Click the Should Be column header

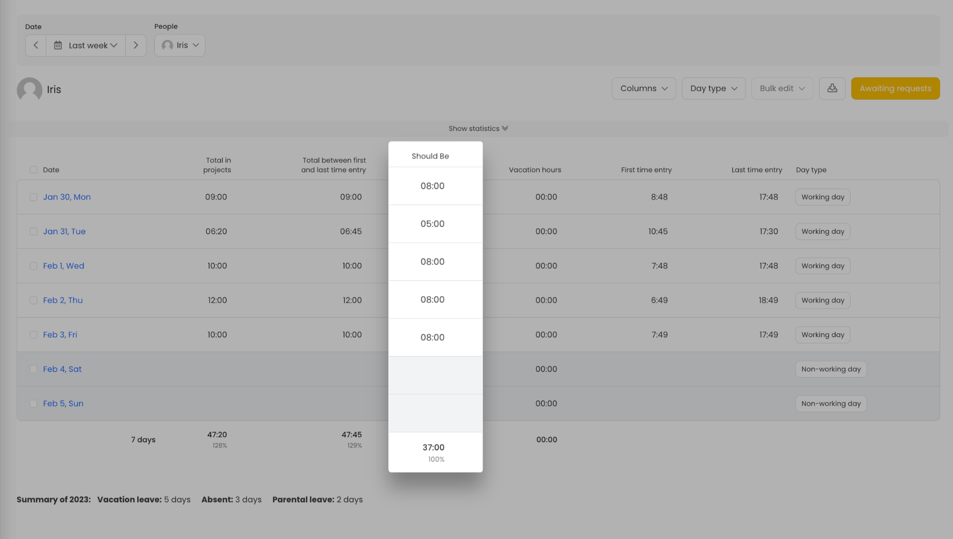click(x=430, y=156)
